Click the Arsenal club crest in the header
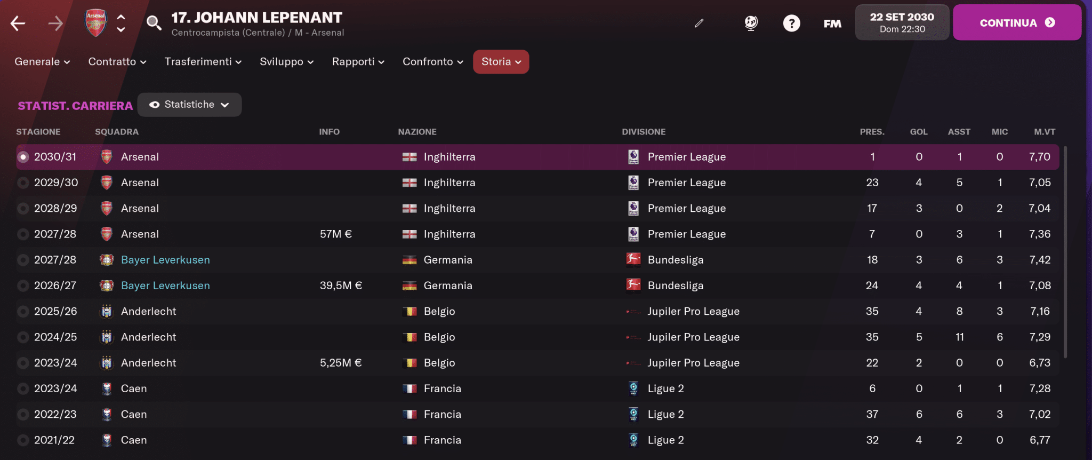 (x=96, y=22)
